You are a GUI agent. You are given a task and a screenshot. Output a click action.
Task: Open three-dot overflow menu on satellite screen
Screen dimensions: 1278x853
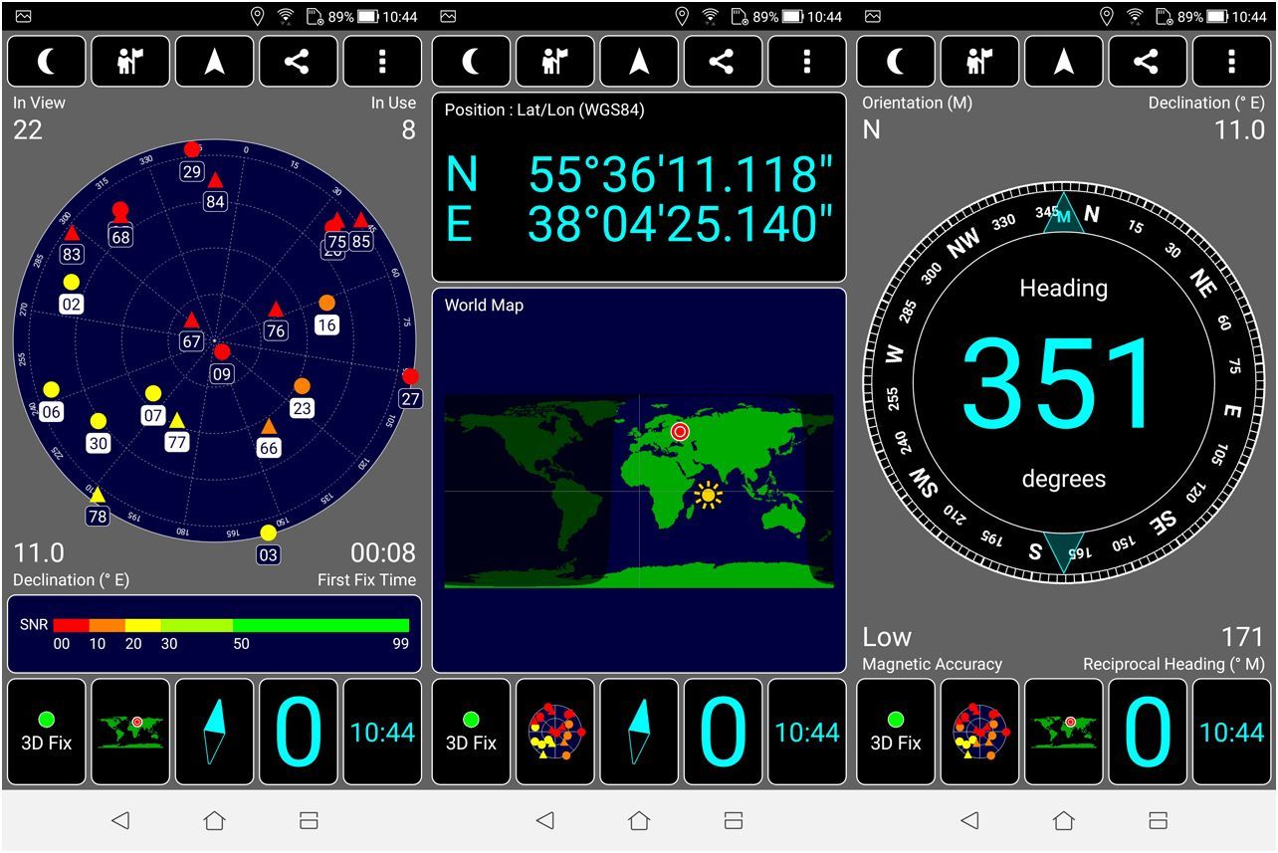[x=382, y=62]
